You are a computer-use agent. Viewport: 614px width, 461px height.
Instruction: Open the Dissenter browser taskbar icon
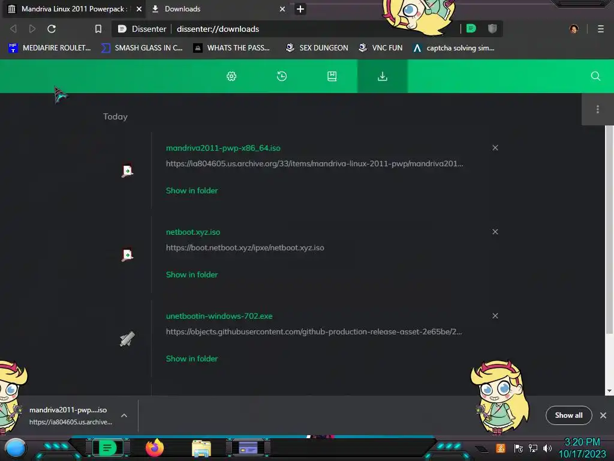(x=107, y=448)
